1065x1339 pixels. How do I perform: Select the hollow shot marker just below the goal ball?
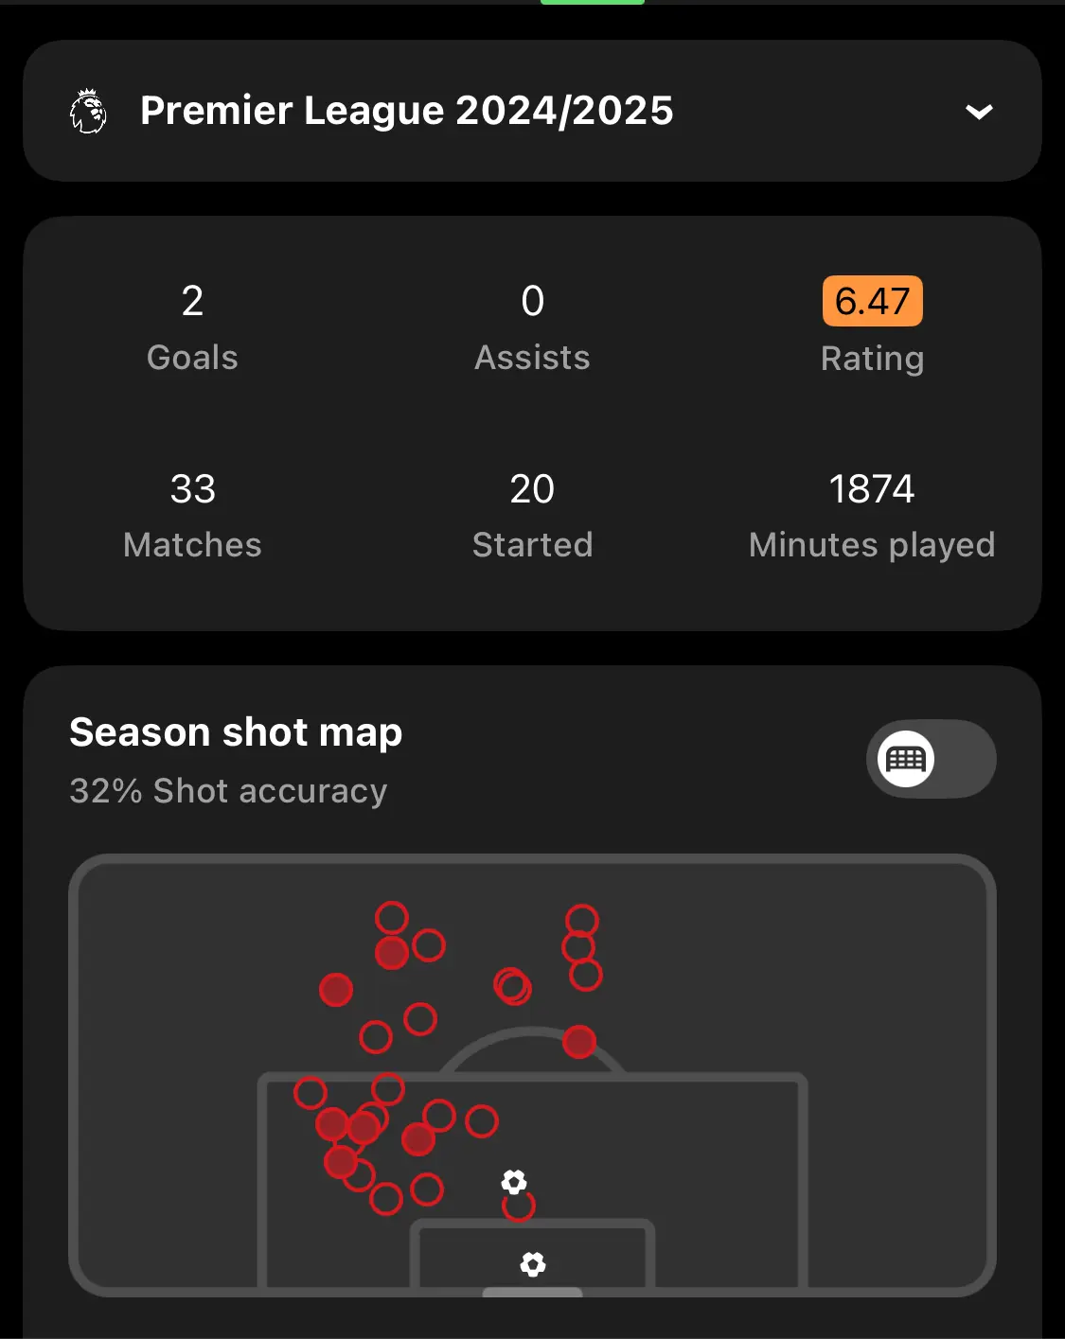(x=519, y=1206)
